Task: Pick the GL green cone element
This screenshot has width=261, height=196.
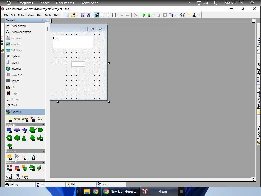Action: [25, 138]
